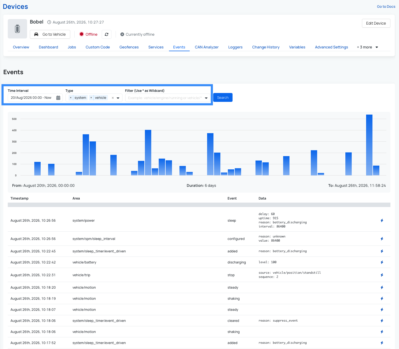399x349 pixels.
Task: Click the Go to Vehicle button
Action: (50, 34)
